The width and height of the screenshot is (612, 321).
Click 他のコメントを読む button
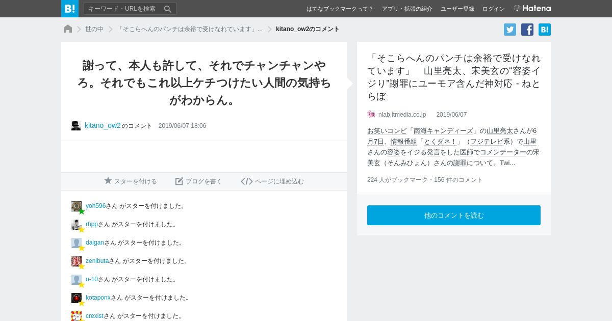click(x=454, y=215)
